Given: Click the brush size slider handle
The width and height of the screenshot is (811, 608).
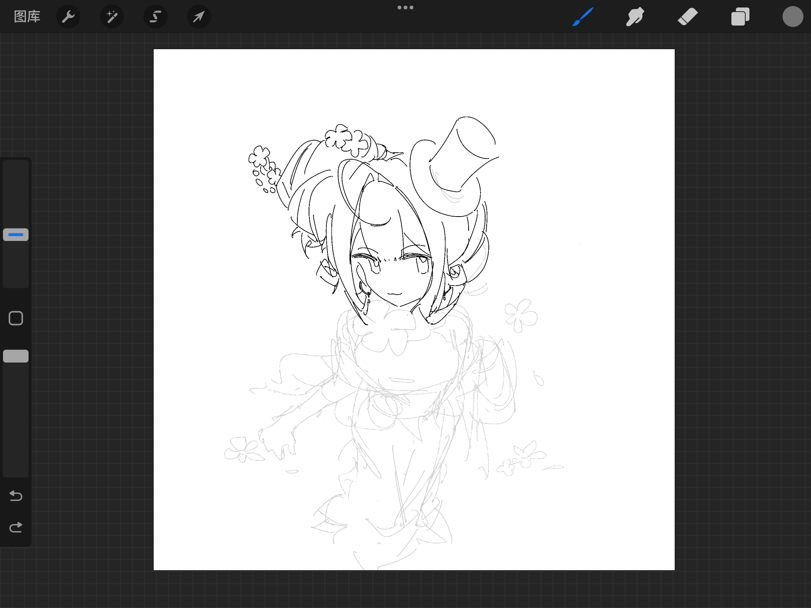Looking at the screenshot, I should 16,235.
